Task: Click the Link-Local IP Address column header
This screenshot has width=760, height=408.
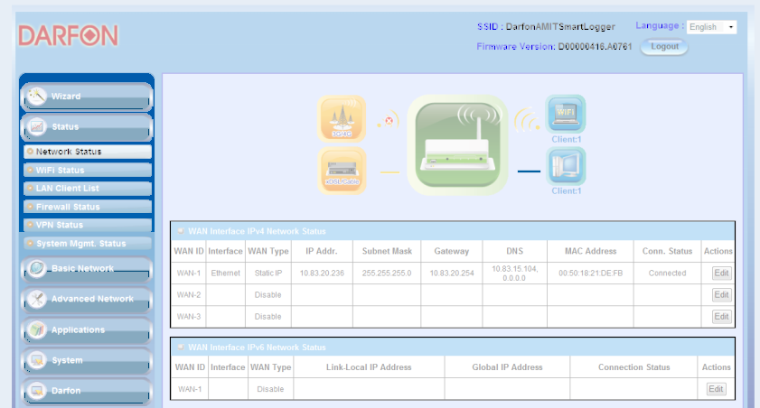Action: point(369,367)
